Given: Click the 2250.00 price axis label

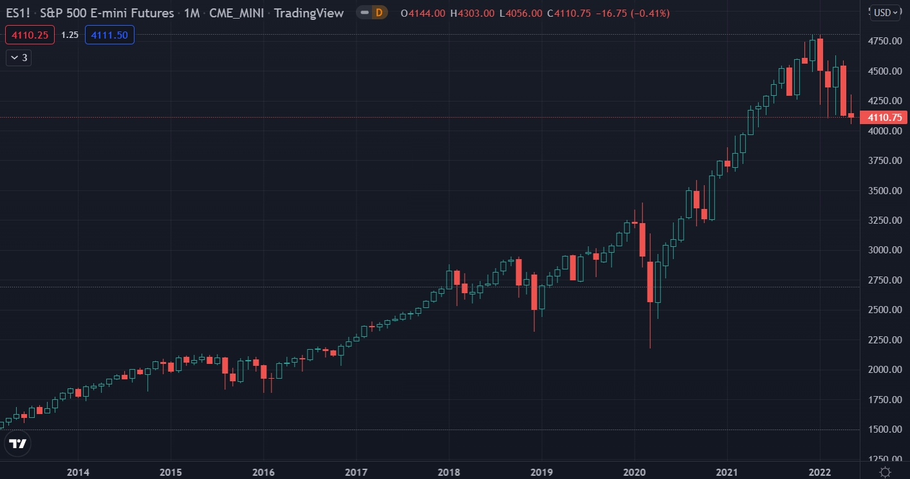Looking at the screenshot, I should tap(884, 340).
